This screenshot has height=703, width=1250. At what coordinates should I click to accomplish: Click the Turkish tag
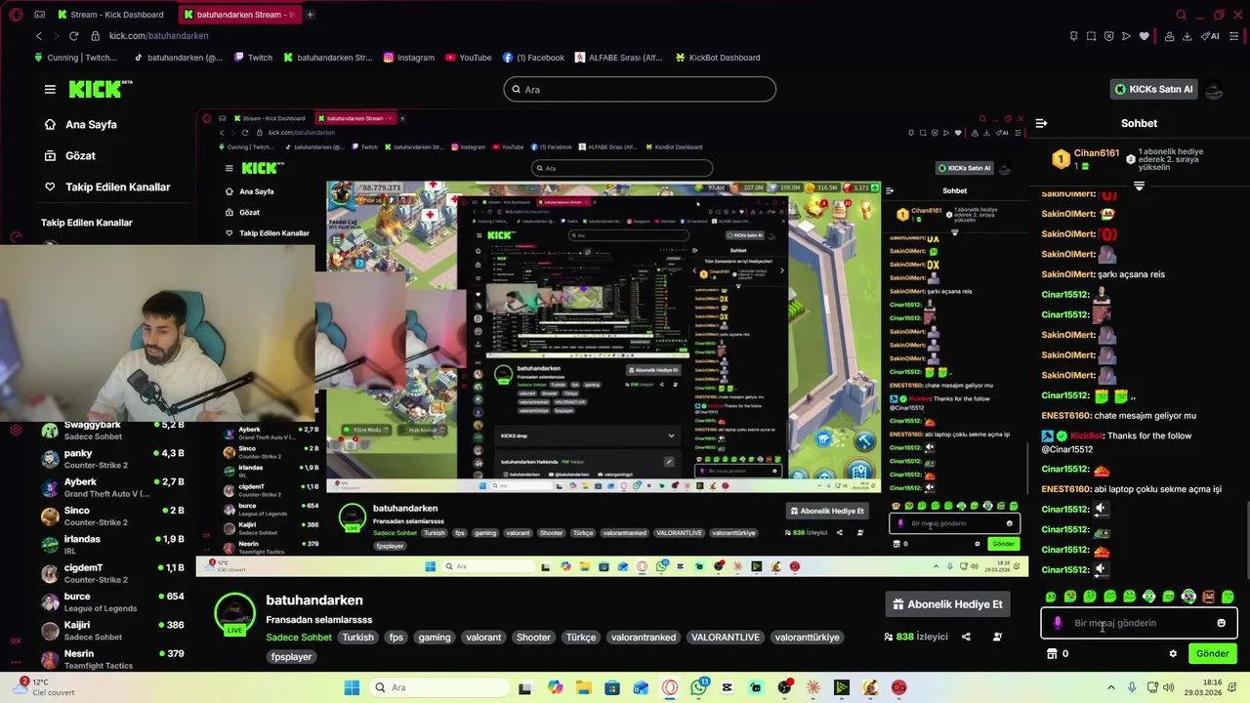(x=357, y=638)
